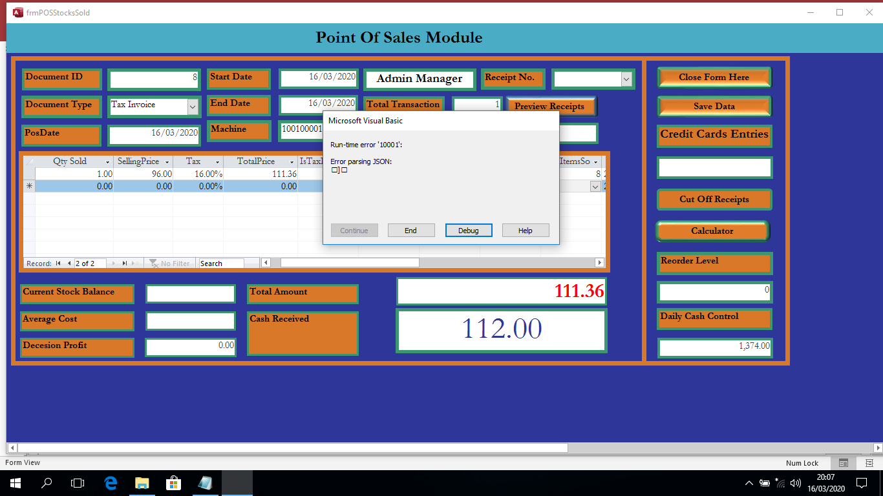Viewport: 883px width, 496px height.
Task: Click End in the Visual Basic dialog
Action: (x=411, y=231)
